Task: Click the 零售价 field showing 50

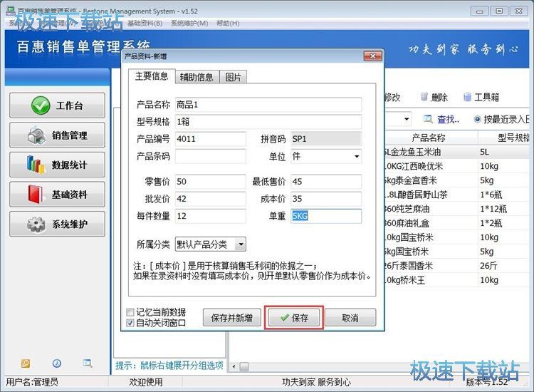Action: [x=211, y=181]
